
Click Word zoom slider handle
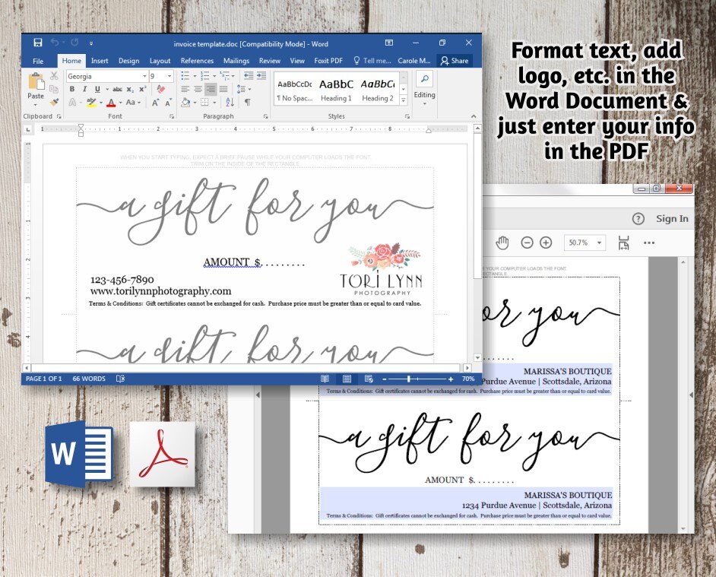click(x=409, y=379)
